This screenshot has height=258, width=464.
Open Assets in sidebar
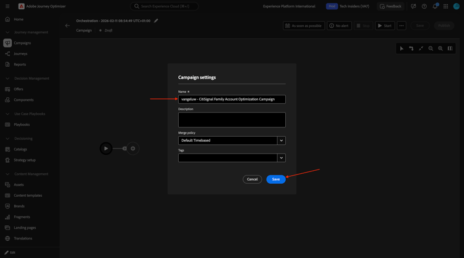click(x=19, y=184)
